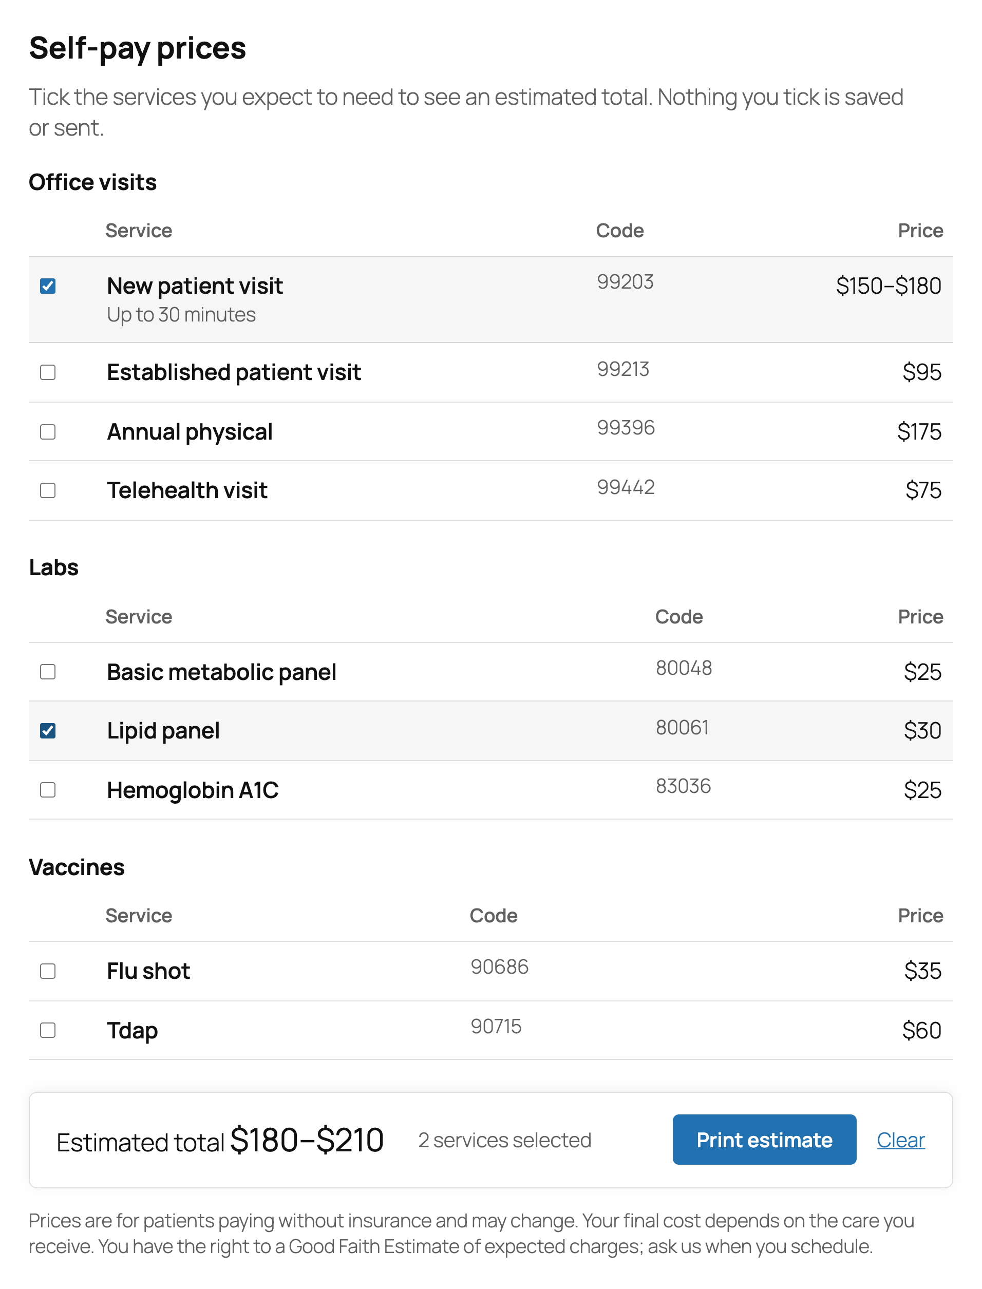Viewport: 982px width, 1289px height.
Task: Click vaccine code 90686
Action: (500, 967)
